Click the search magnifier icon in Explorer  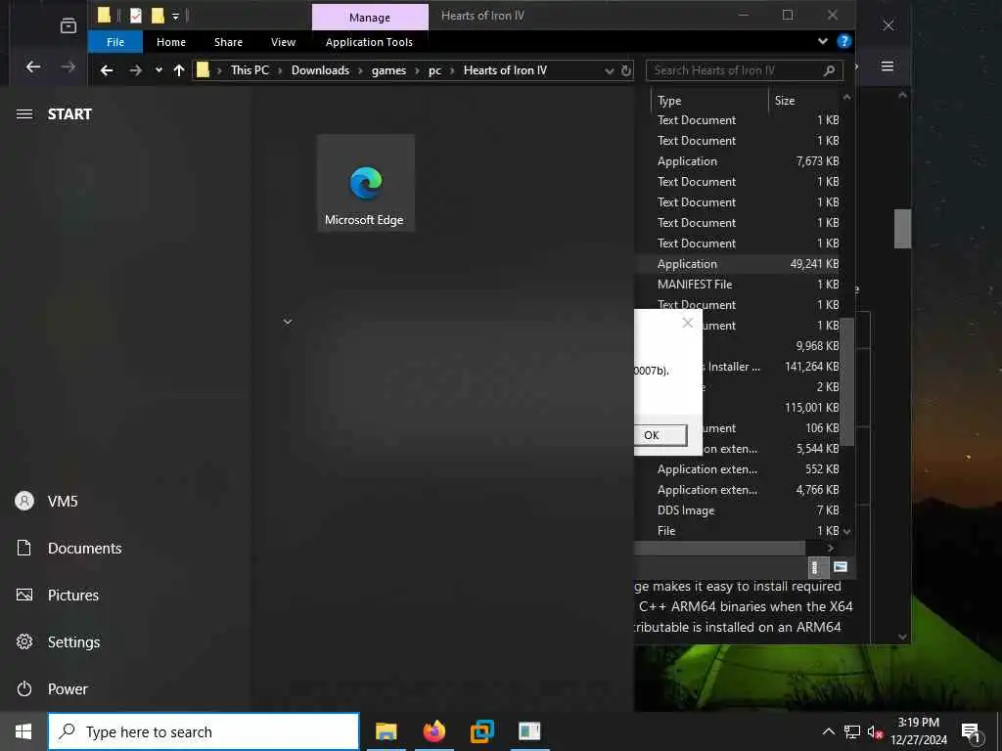pyautogui.click(x=829, y=70)
